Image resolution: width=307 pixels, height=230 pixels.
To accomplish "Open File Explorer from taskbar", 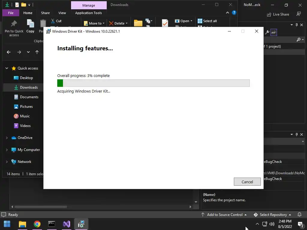I will tap(22, 224).
